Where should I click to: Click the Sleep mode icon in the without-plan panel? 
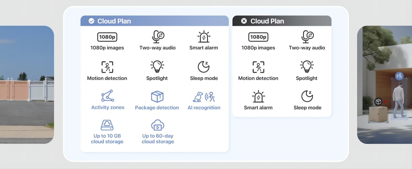(307, 96)
